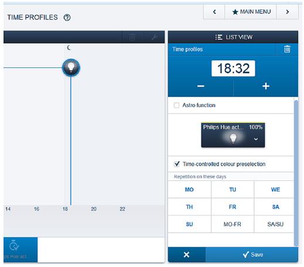This screenshot has height=267, width=304.
Task: Open the MAIN MENU
Action: click(251, 12)
